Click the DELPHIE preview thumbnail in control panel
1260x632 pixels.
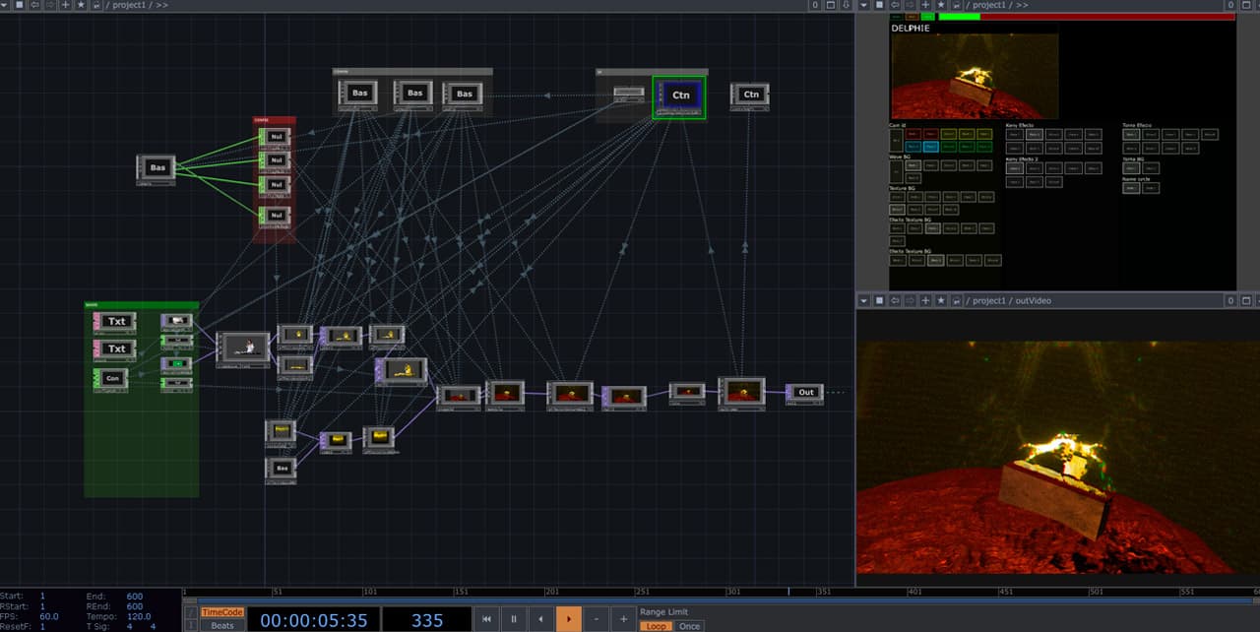[x=975, y=77]
